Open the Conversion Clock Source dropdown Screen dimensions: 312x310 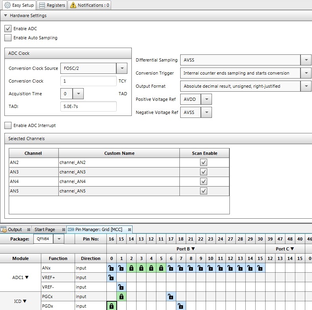tap(122, 68)
